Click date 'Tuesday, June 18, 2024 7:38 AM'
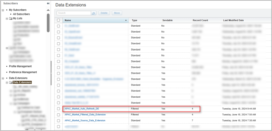This screenshot has width=272, height=131. (x=239, y=120)
